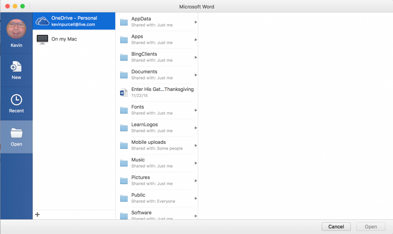Expand the Apps folder arrow

tap(196, 40)
